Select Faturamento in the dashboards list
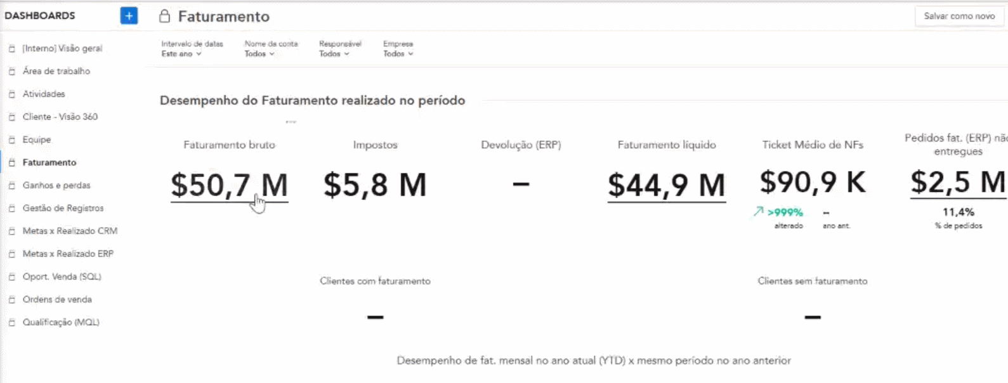Viewport: 1008px width, 383px height. pyautogui.click(x=49, y=162)
